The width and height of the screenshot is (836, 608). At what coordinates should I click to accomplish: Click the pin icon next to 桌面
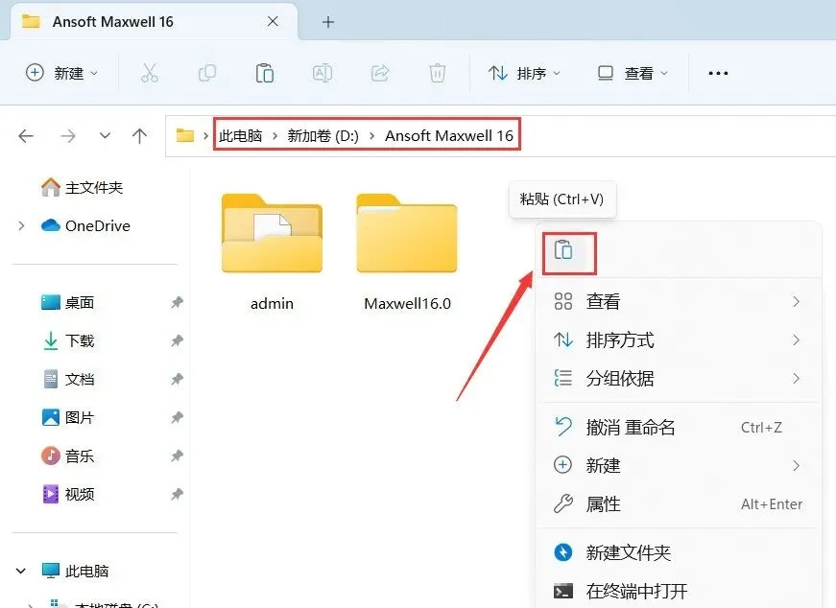pos(177,303)
